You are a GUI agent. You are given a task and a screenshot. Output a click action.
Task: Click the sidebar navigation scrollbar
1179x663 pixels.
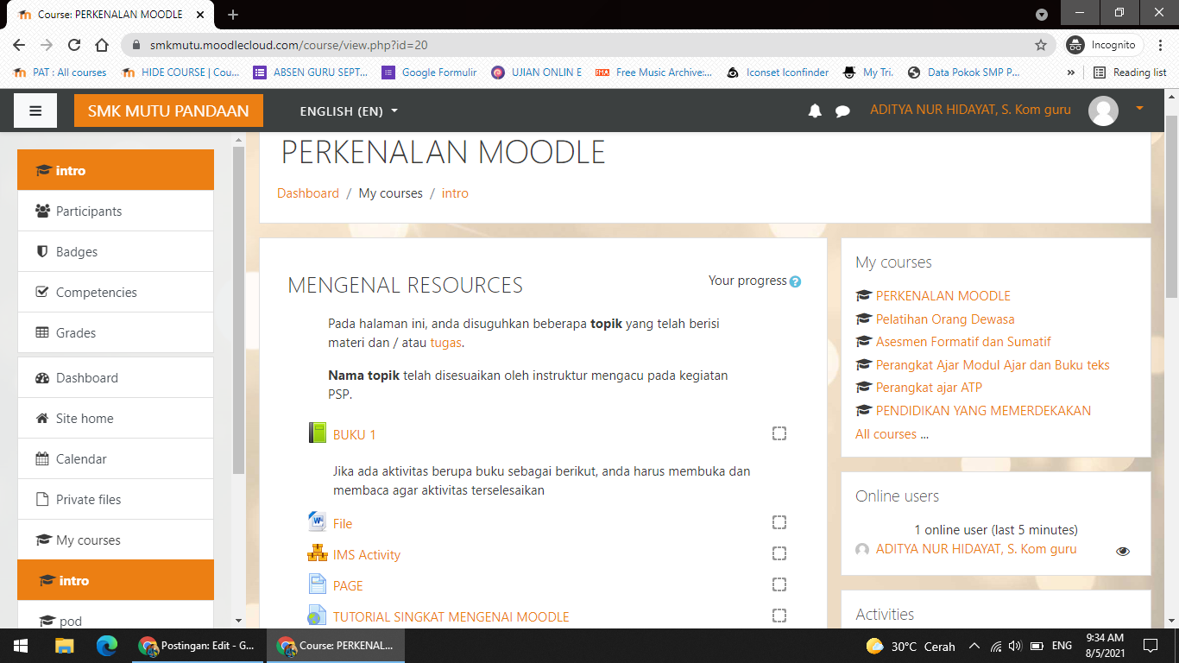239,311
